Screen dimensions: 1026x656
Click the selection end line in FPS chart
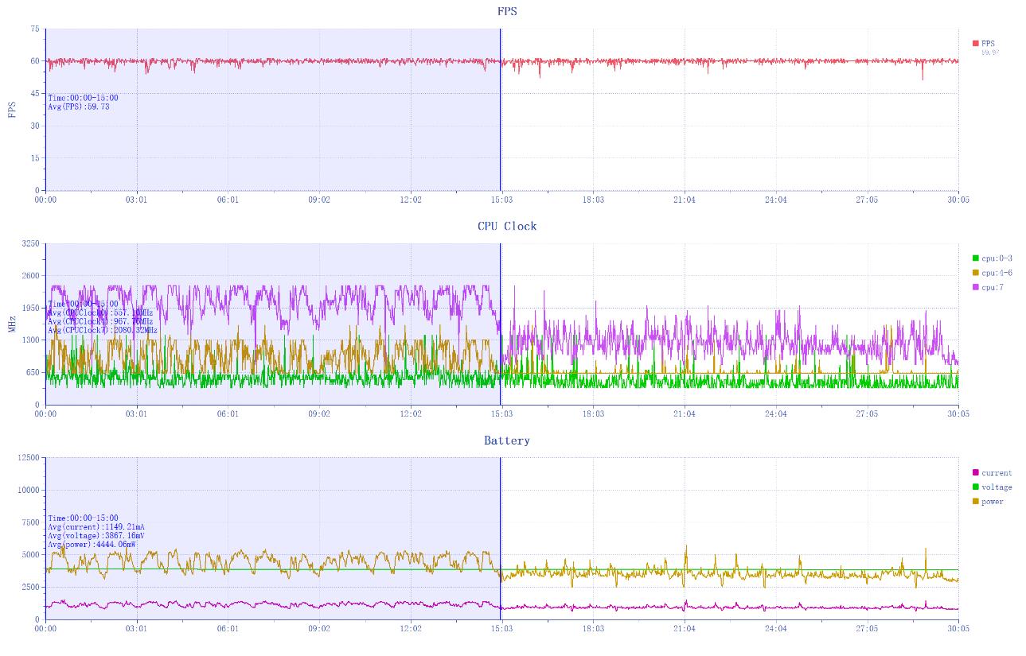pyautogui.click(x=501, y=110)
